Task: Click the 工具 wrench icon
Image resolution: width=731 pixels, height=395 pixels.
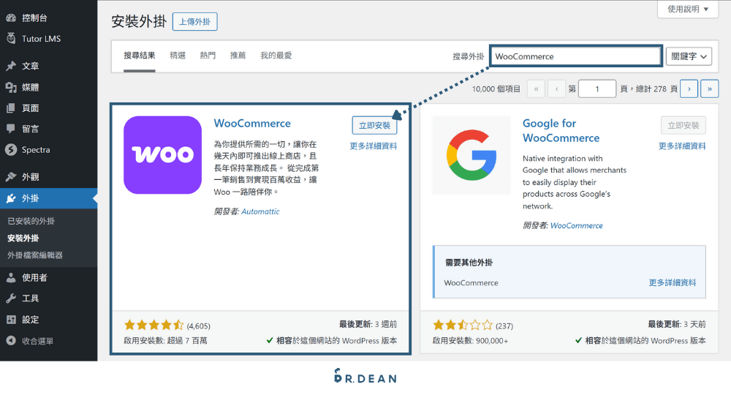Action: (11, 298)
